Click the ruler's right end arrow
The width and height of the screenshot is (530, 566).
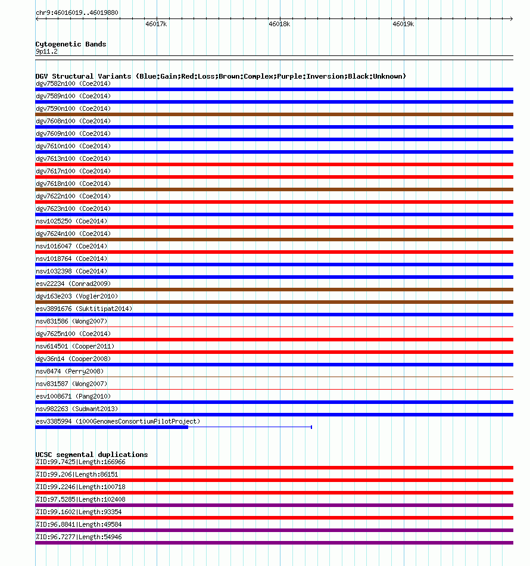click(x=512, y=19)
